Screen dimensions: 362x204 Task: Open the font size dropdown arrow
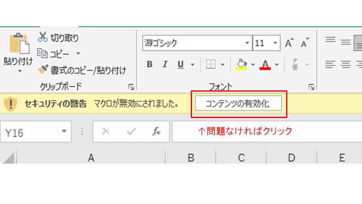(275, 43)
